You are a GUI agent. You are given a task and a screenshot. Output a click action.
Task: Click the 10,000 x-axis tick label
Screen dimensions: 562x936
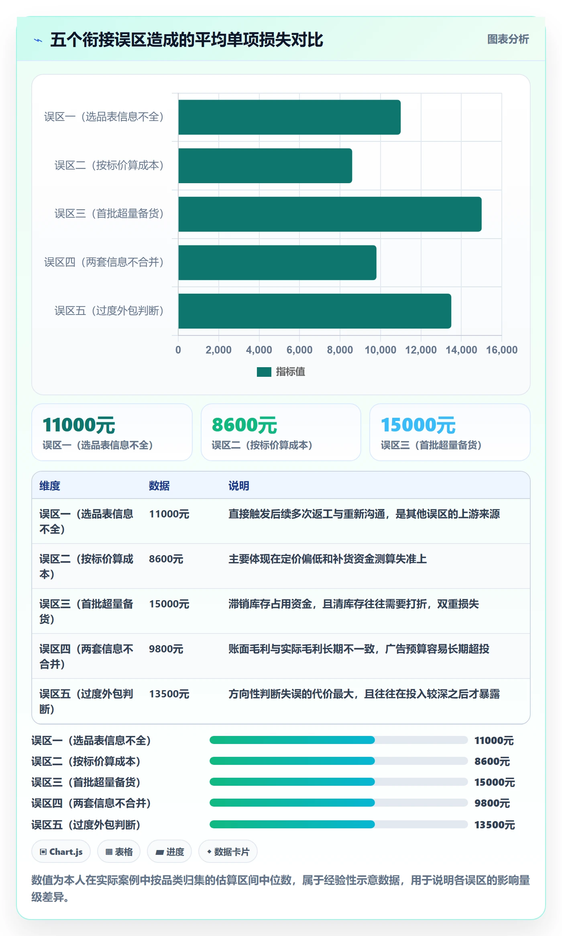(x=380, y=350)
